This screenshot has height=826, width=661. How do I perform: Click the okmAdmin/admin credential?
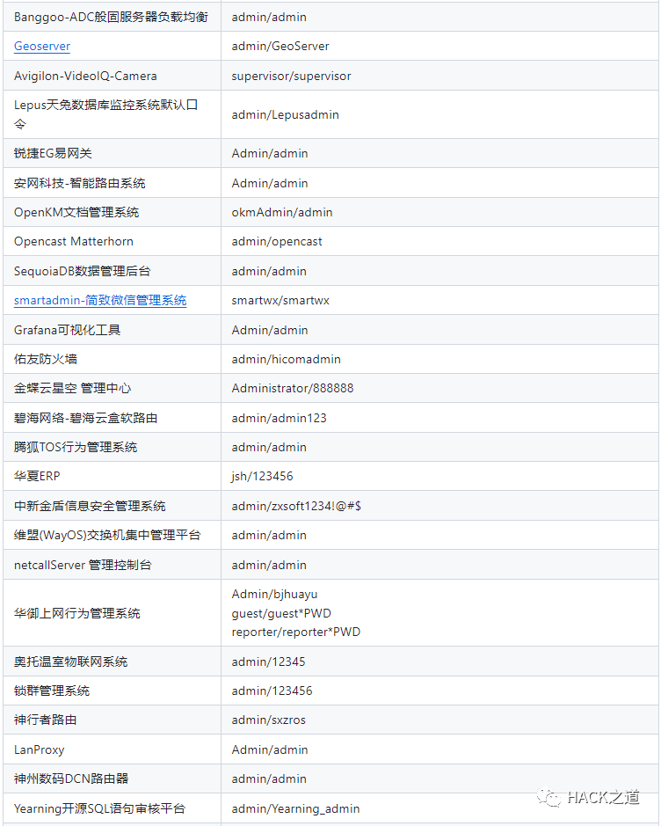click(282, 212)
